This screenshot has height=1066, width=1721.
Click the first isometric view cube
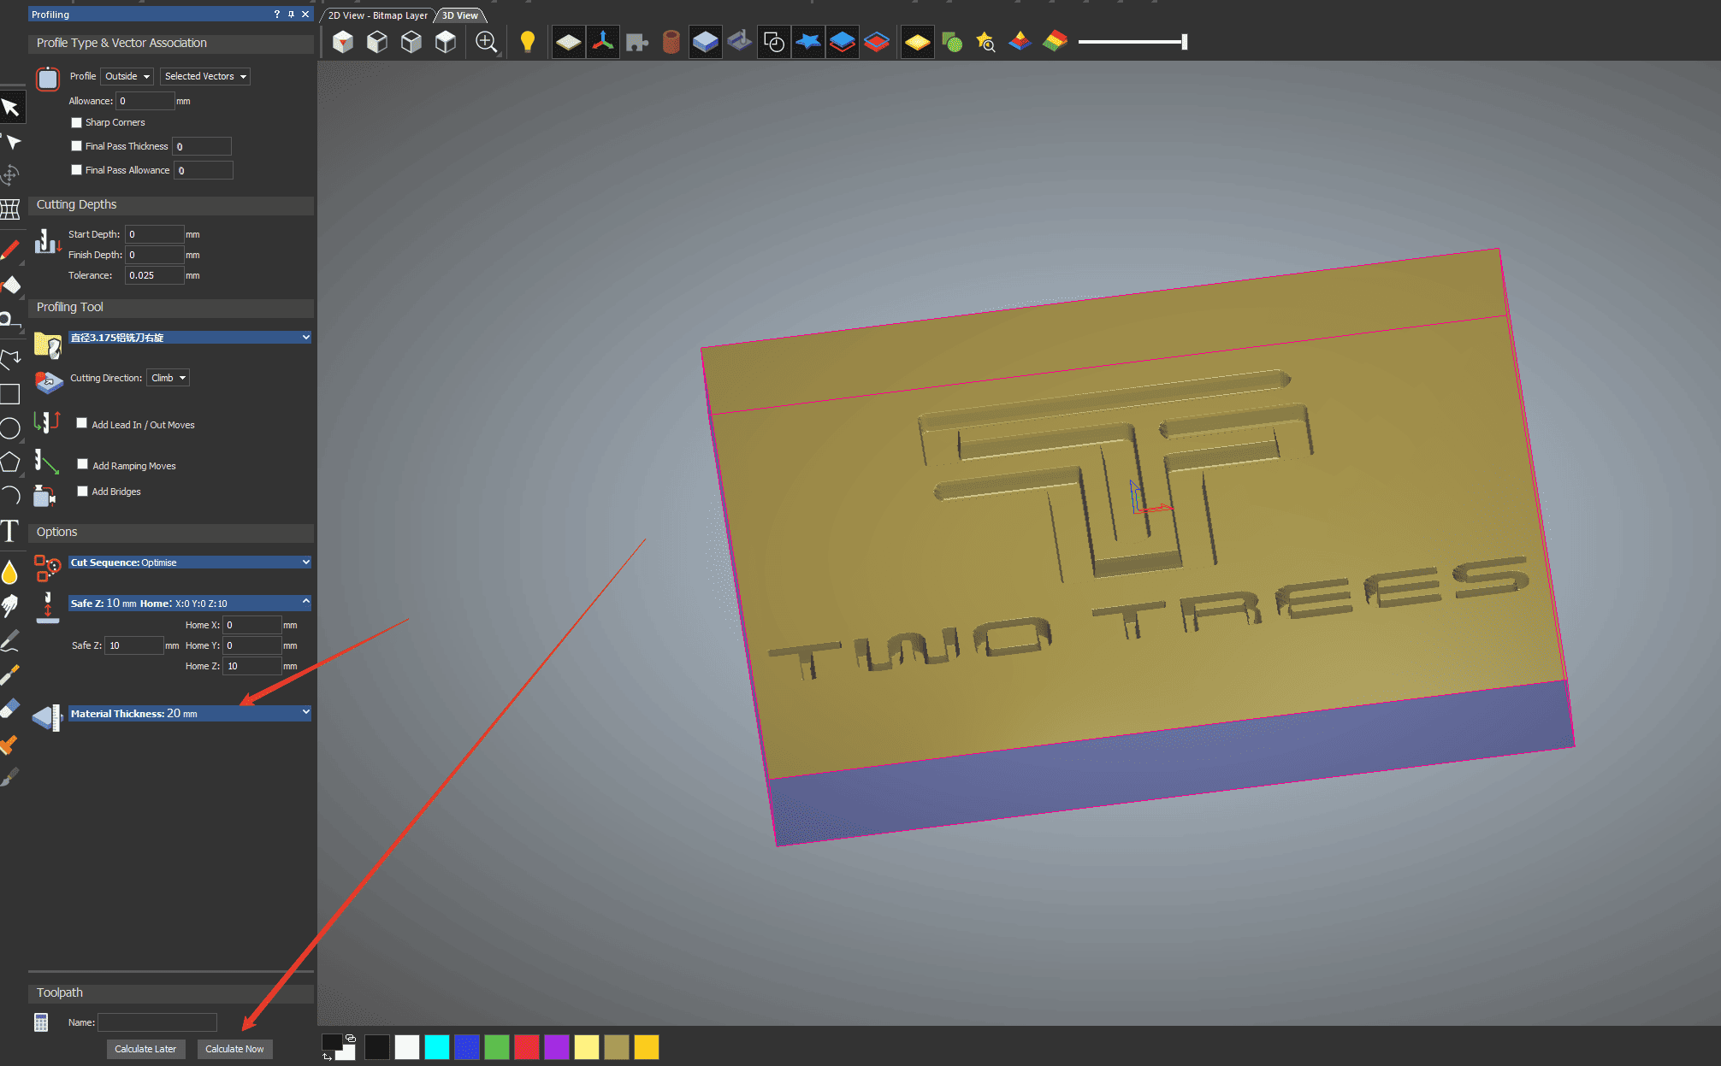(x=343, y=42)
